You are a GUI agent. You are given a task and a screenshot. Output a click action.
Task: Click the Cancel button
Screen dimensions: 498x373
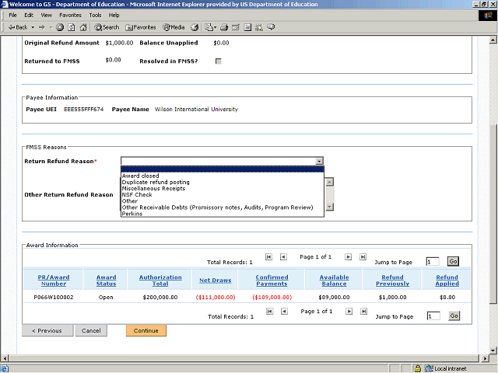[x=91, y=330]
